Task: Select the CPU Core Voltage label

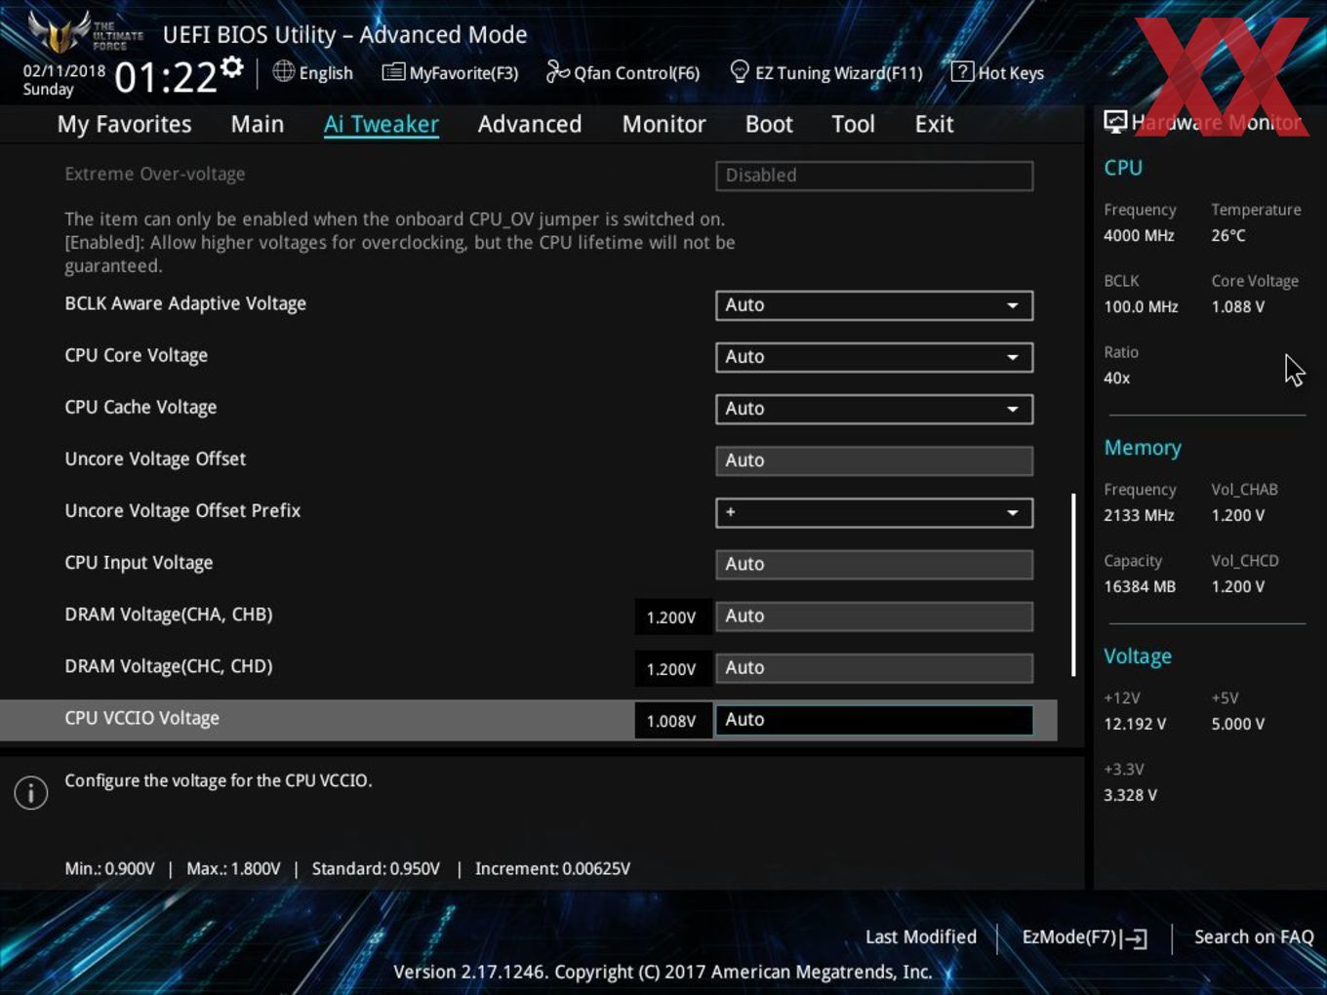Action: click(136, 356)
